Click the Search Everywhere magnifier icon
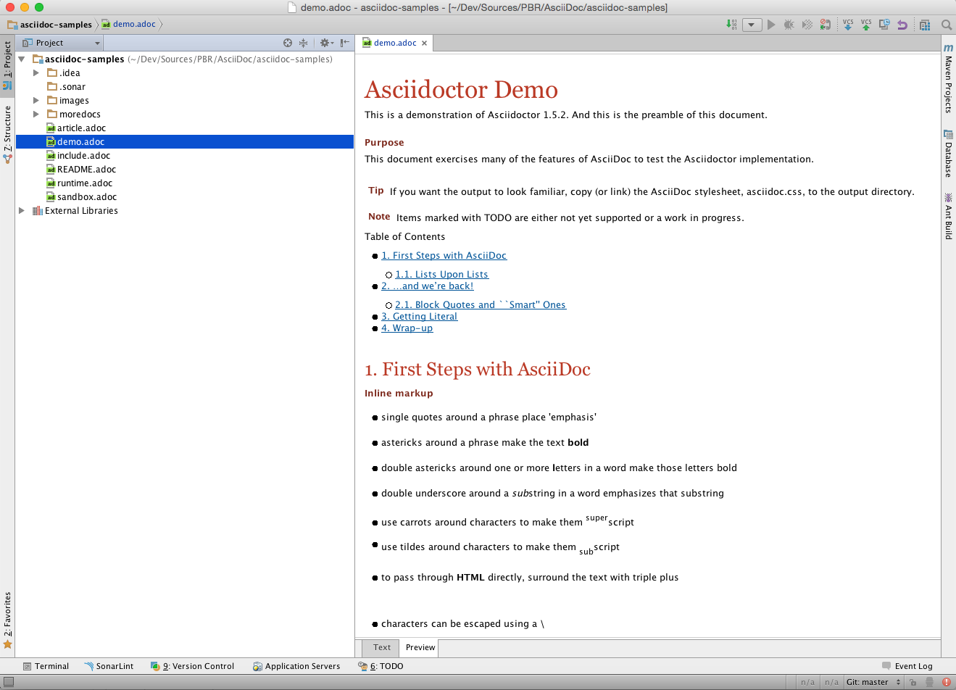Image resolution: width=956 pixels, height=690 pixels. 947,25
